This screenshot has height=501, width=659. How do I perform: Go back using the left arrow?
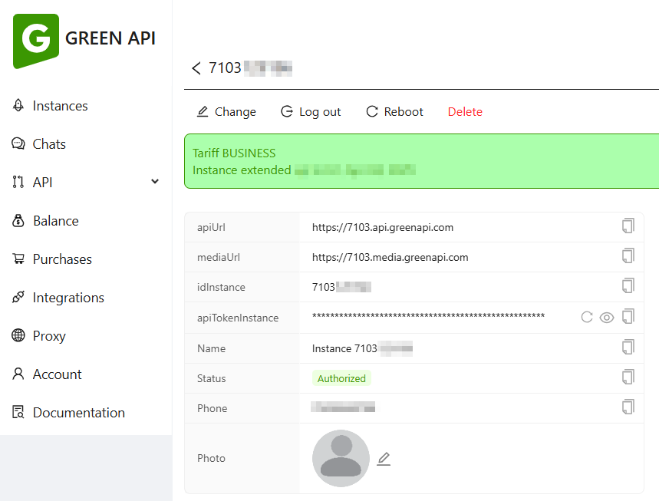coord(196,68)
